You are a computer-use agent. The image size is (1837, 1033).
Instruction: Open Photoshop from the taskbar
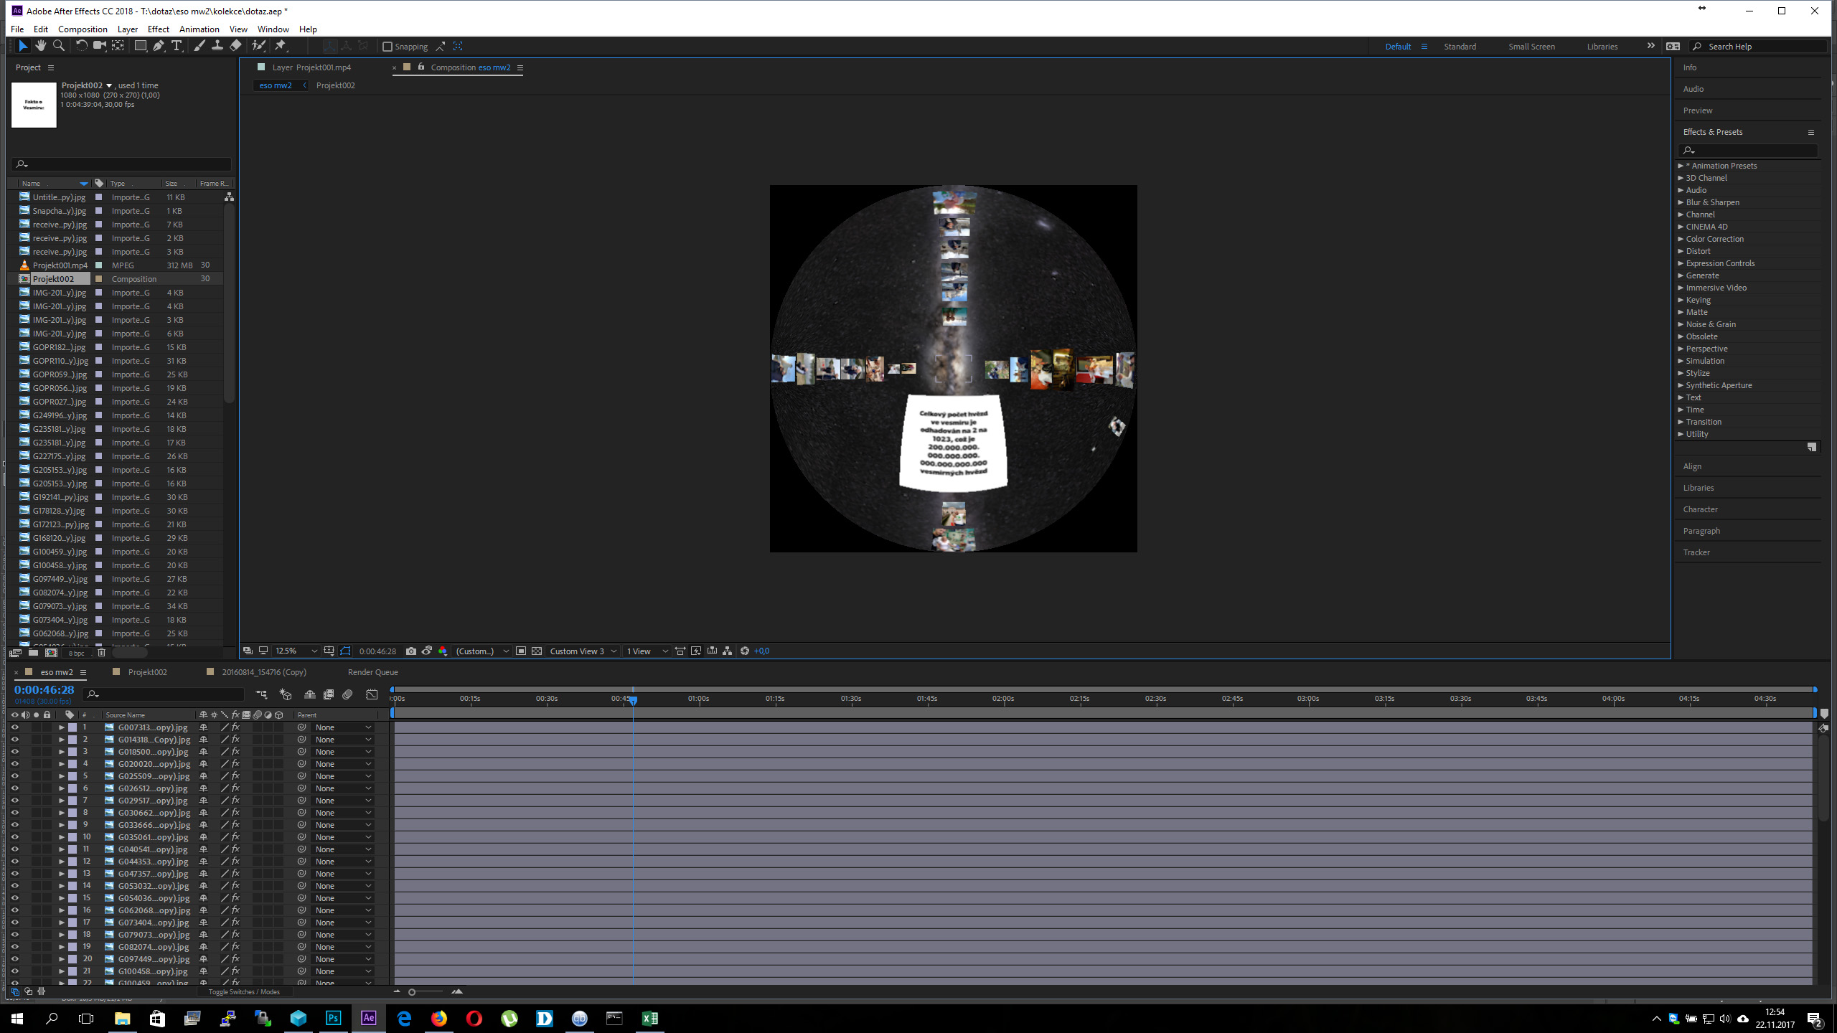point(334,1018)
